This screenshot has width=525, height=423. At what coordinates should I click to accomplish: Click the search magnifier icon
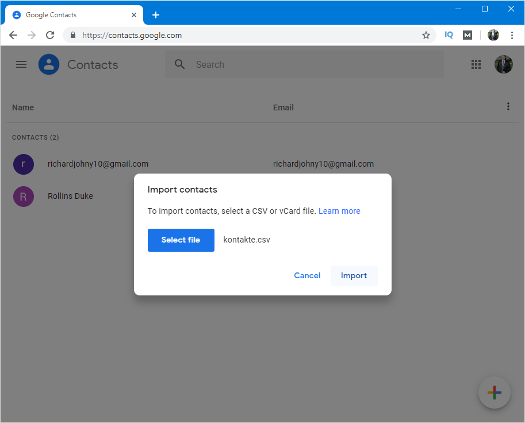(180, 64)
